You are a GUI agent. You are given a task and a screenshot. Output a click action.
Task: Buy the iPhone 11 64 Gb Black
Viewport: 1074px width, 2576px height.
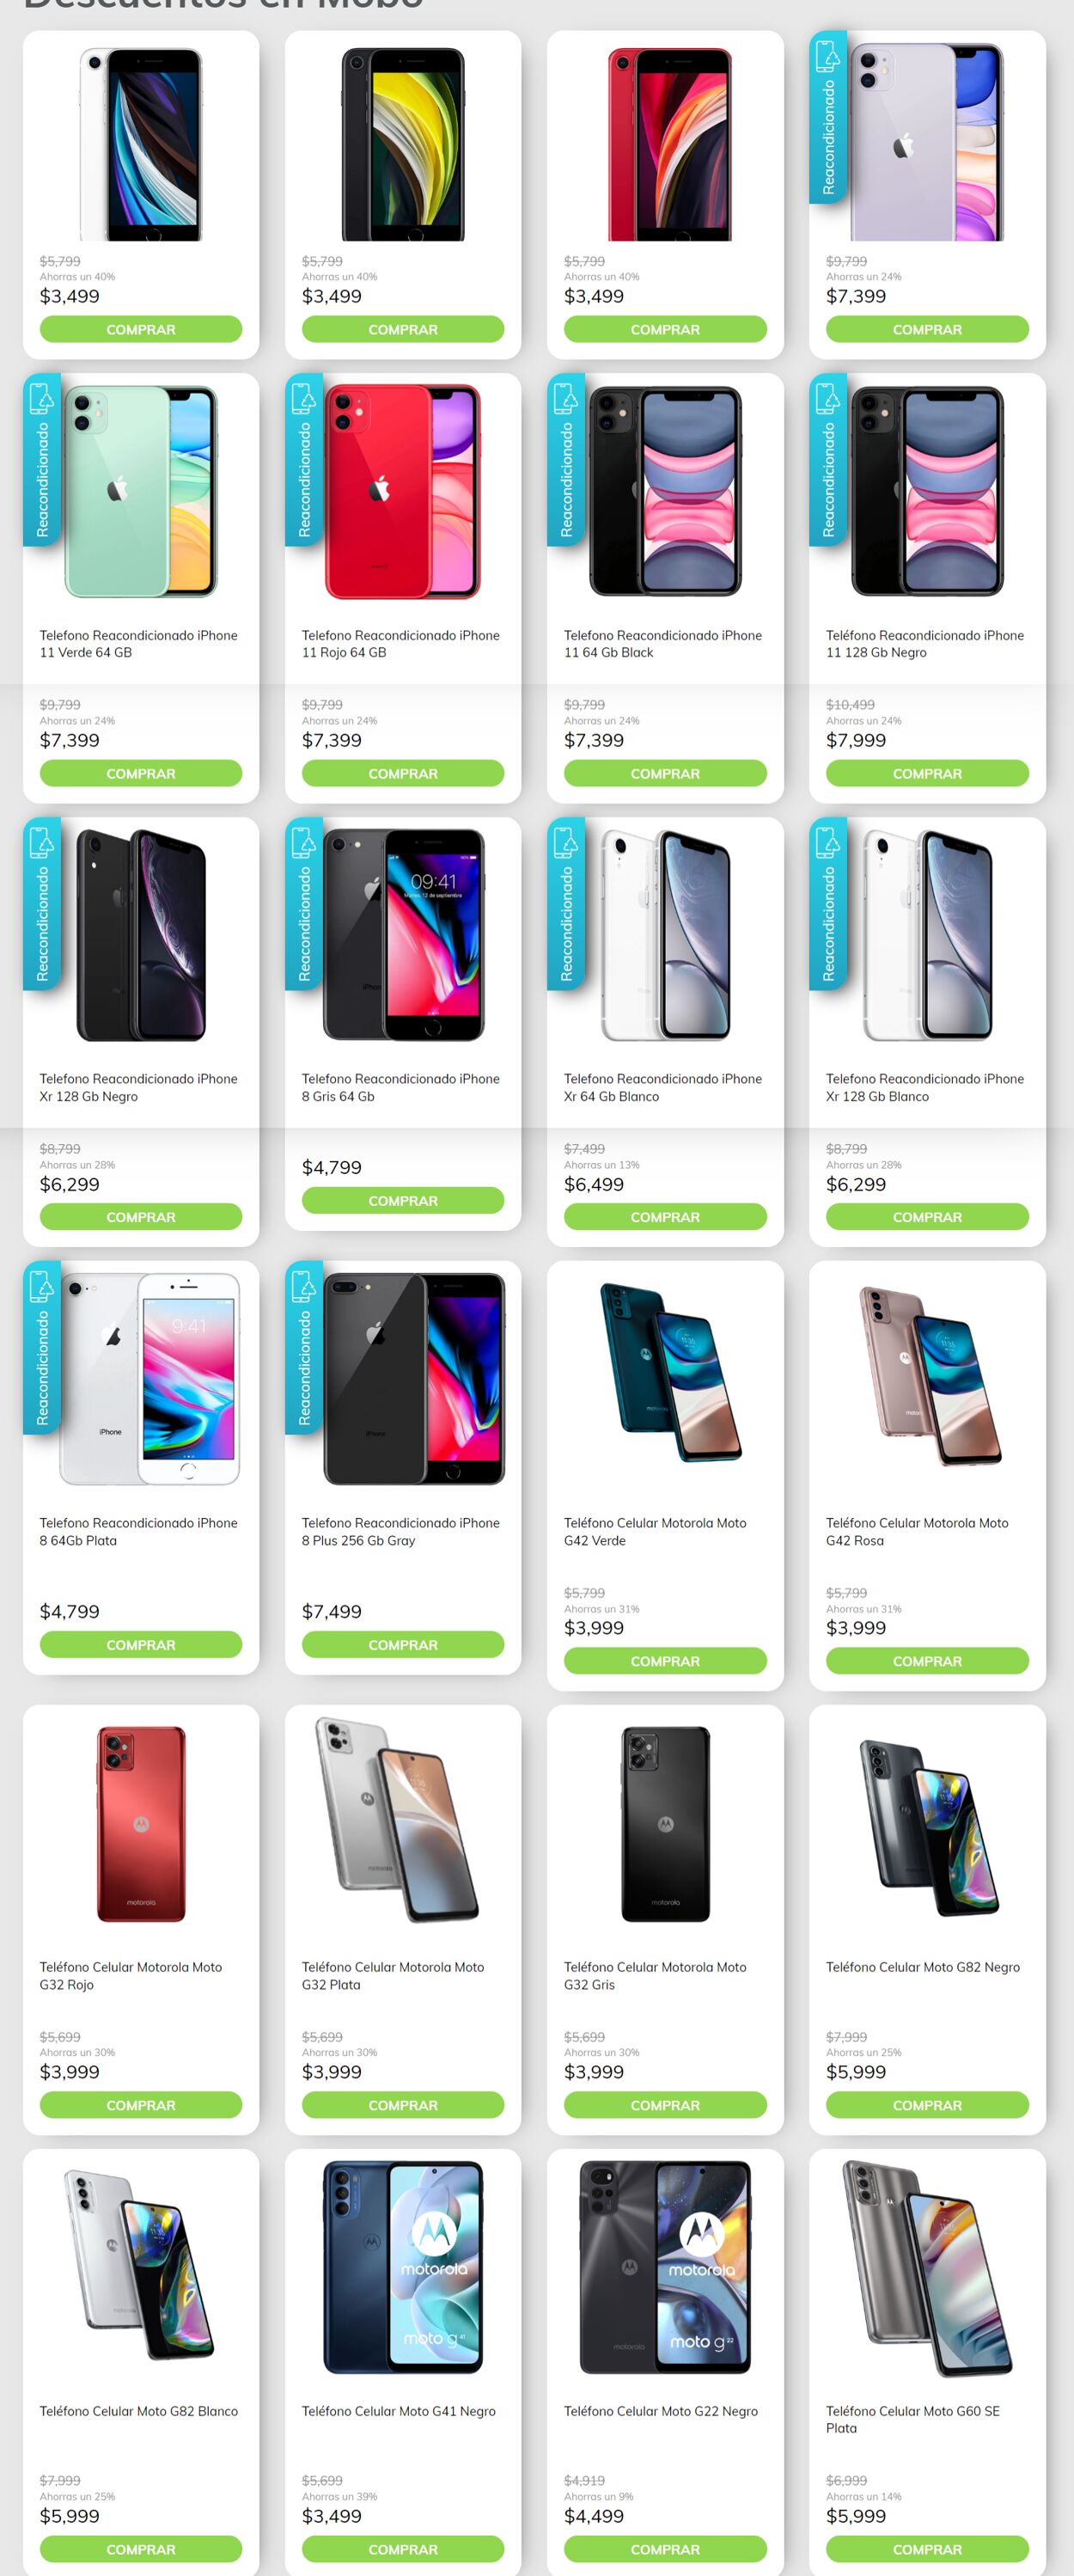point(665,773)
